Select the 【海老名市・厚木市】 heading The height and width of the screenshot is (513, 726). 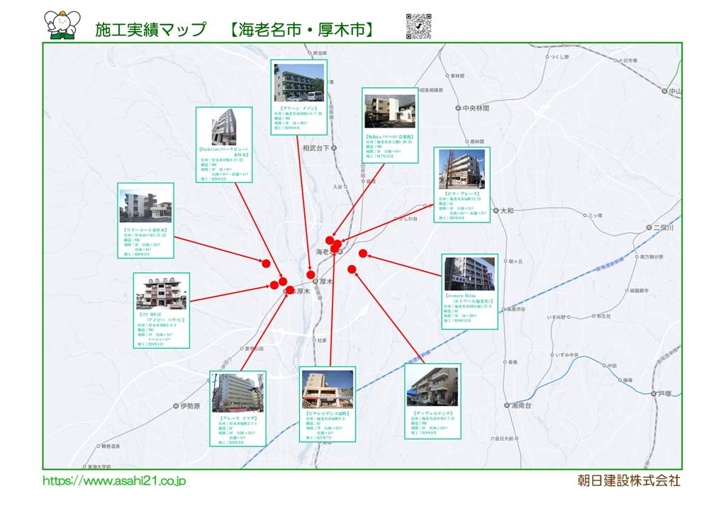point(302,30)
